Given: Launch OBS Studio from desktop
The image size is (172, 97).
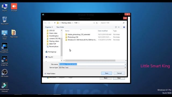Looking at the screenshot, I should [x=5, y=73].
